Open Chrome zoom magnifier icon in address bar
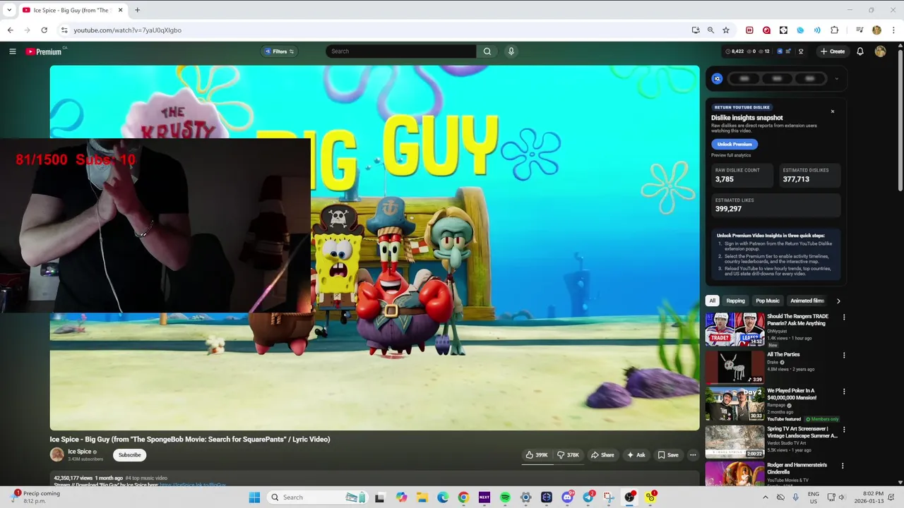This screenshot has height=508, width=904. pos(710,30)
